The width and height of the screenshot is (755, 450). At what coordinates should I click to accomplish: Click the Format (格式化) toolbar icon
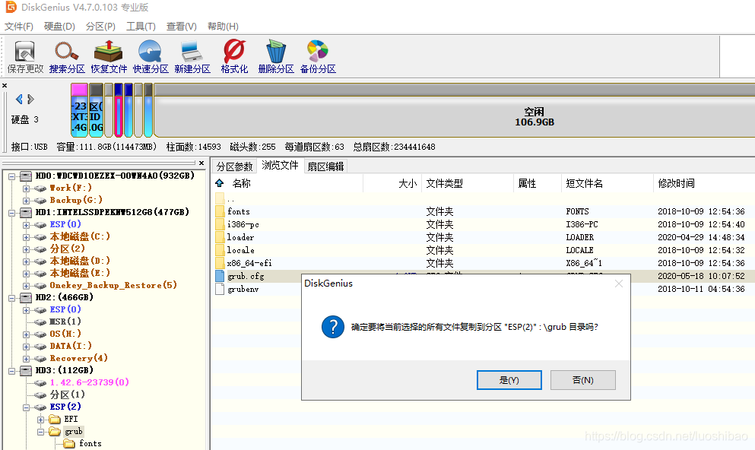tap(234, 57)
